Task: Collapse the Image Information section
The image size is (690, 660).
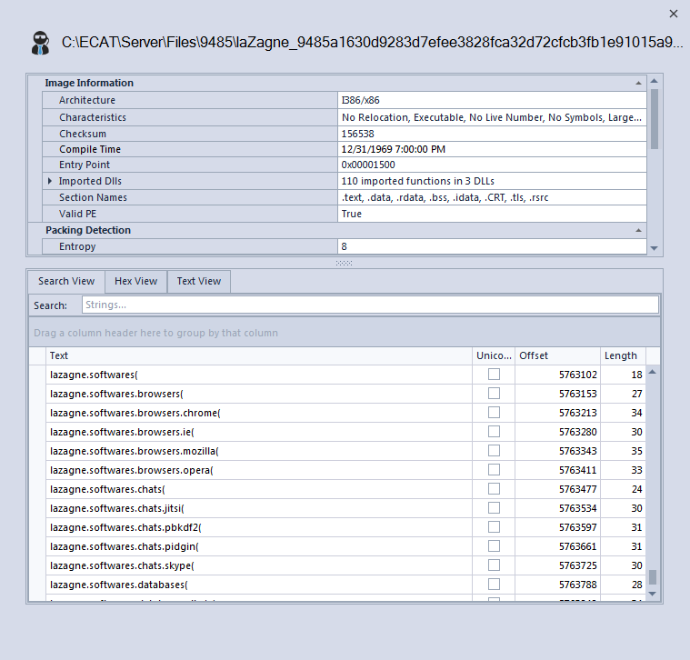Action: 639,83
